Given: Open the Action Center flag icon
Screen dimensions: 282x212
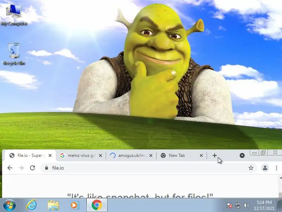Looking at the screenshot, I should click(229, 205).
